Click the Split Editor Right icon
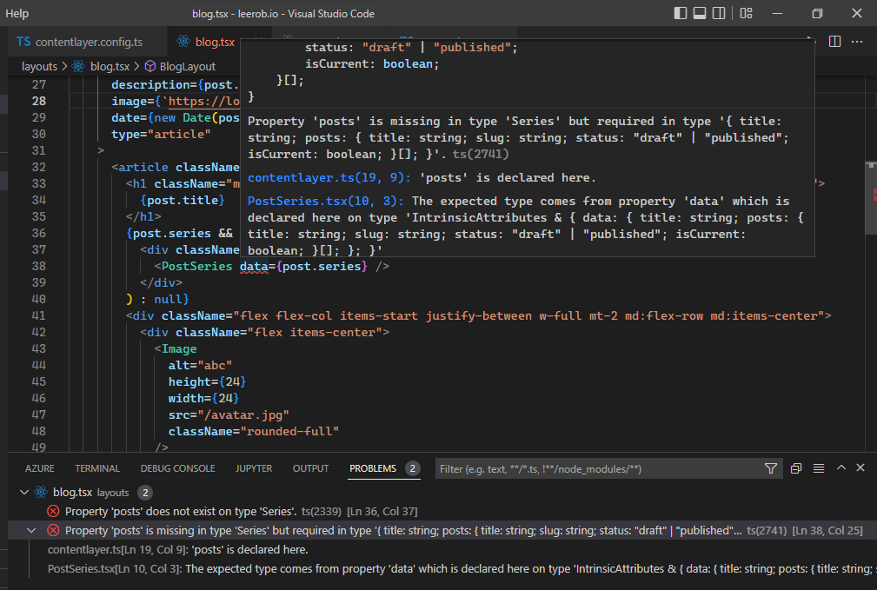Viewport: 877px width, 590px height. pos(834,42)
